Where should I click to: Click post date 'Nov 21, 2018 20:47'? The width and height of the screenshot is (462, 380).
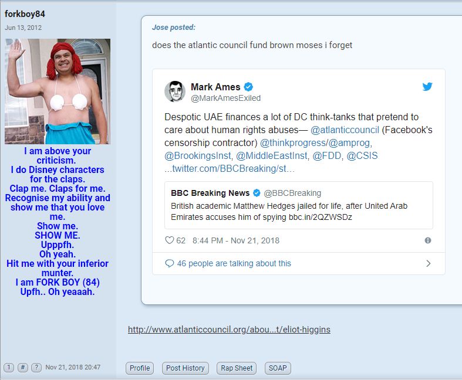pos(73,367)
